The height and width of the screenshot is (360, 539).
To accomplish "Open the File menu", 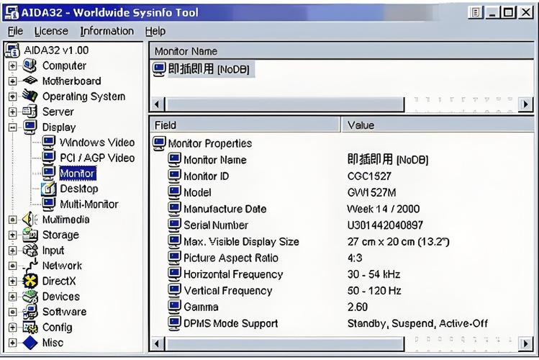I will coord(15,31).
